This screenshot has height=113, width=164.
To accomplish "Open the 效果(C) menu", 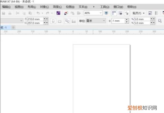I will point(57,7).
